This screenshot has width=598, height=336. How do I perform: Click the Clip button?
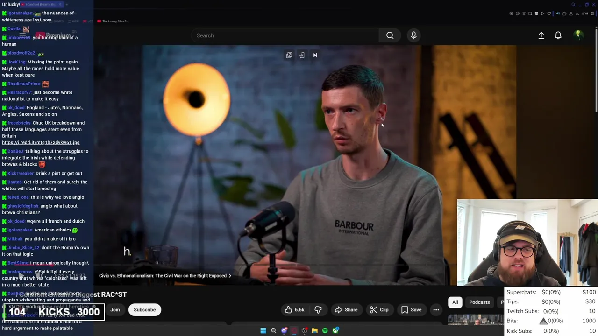click(x=379, y=310)
